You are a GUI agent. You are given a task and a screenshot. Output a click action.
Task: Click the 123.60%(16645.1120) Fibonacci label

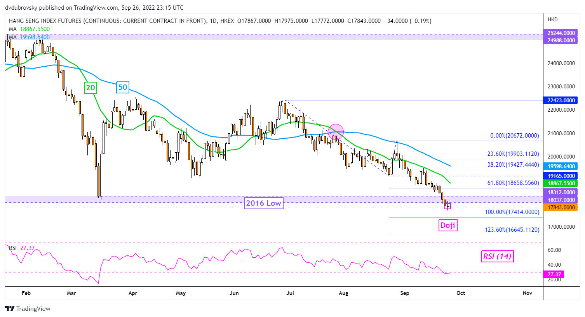[x=512, y=230]
